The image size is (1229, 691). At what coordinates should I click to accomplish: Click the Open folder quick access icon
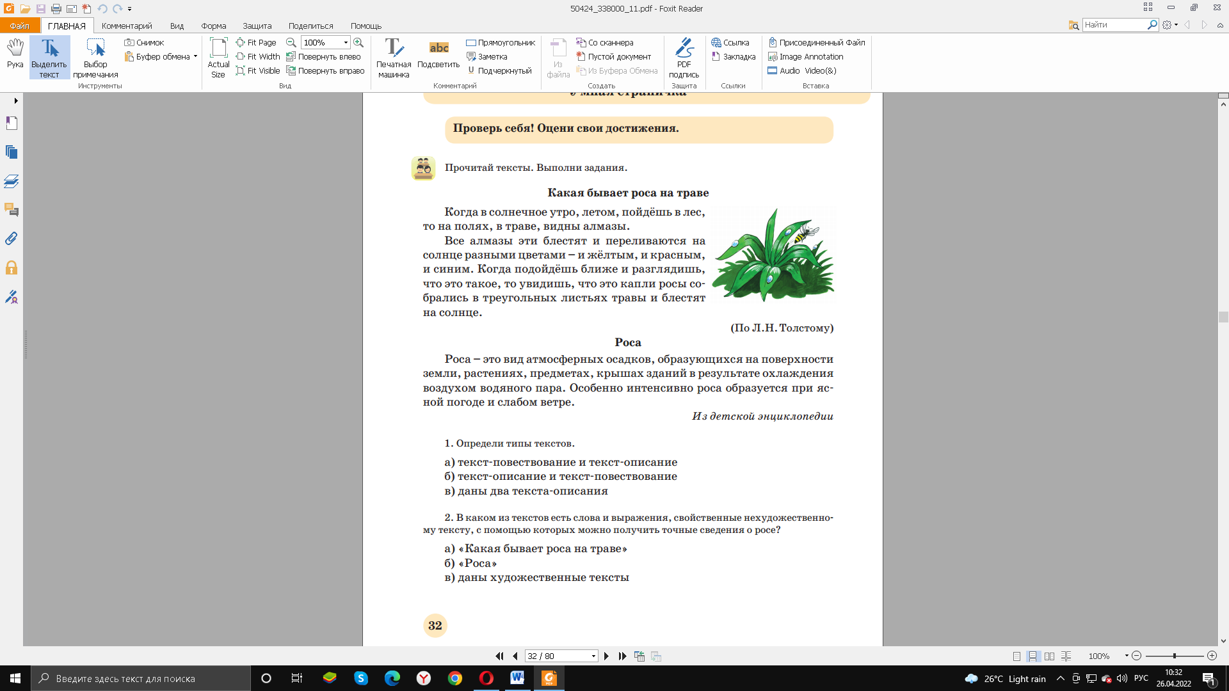[x=25, y=9]
